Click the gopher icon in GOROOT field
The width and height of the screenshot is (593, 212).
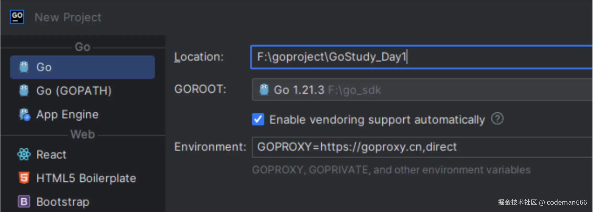(x=264, y=90)
